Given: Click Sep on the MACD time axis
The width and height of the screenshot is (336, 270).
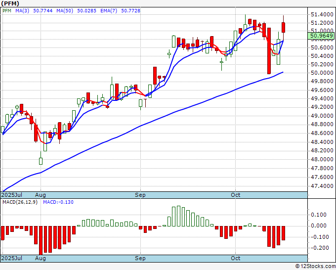Looking at the screenshot, I should coord(140,258).
